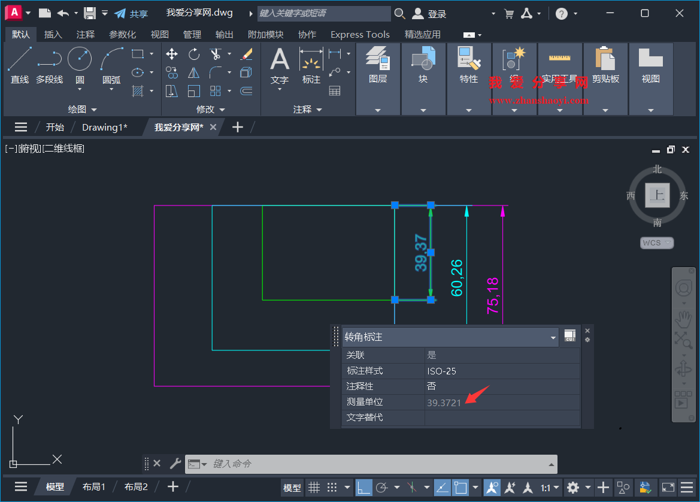Open the object snap settings dropdown arrow

(475, 488)
